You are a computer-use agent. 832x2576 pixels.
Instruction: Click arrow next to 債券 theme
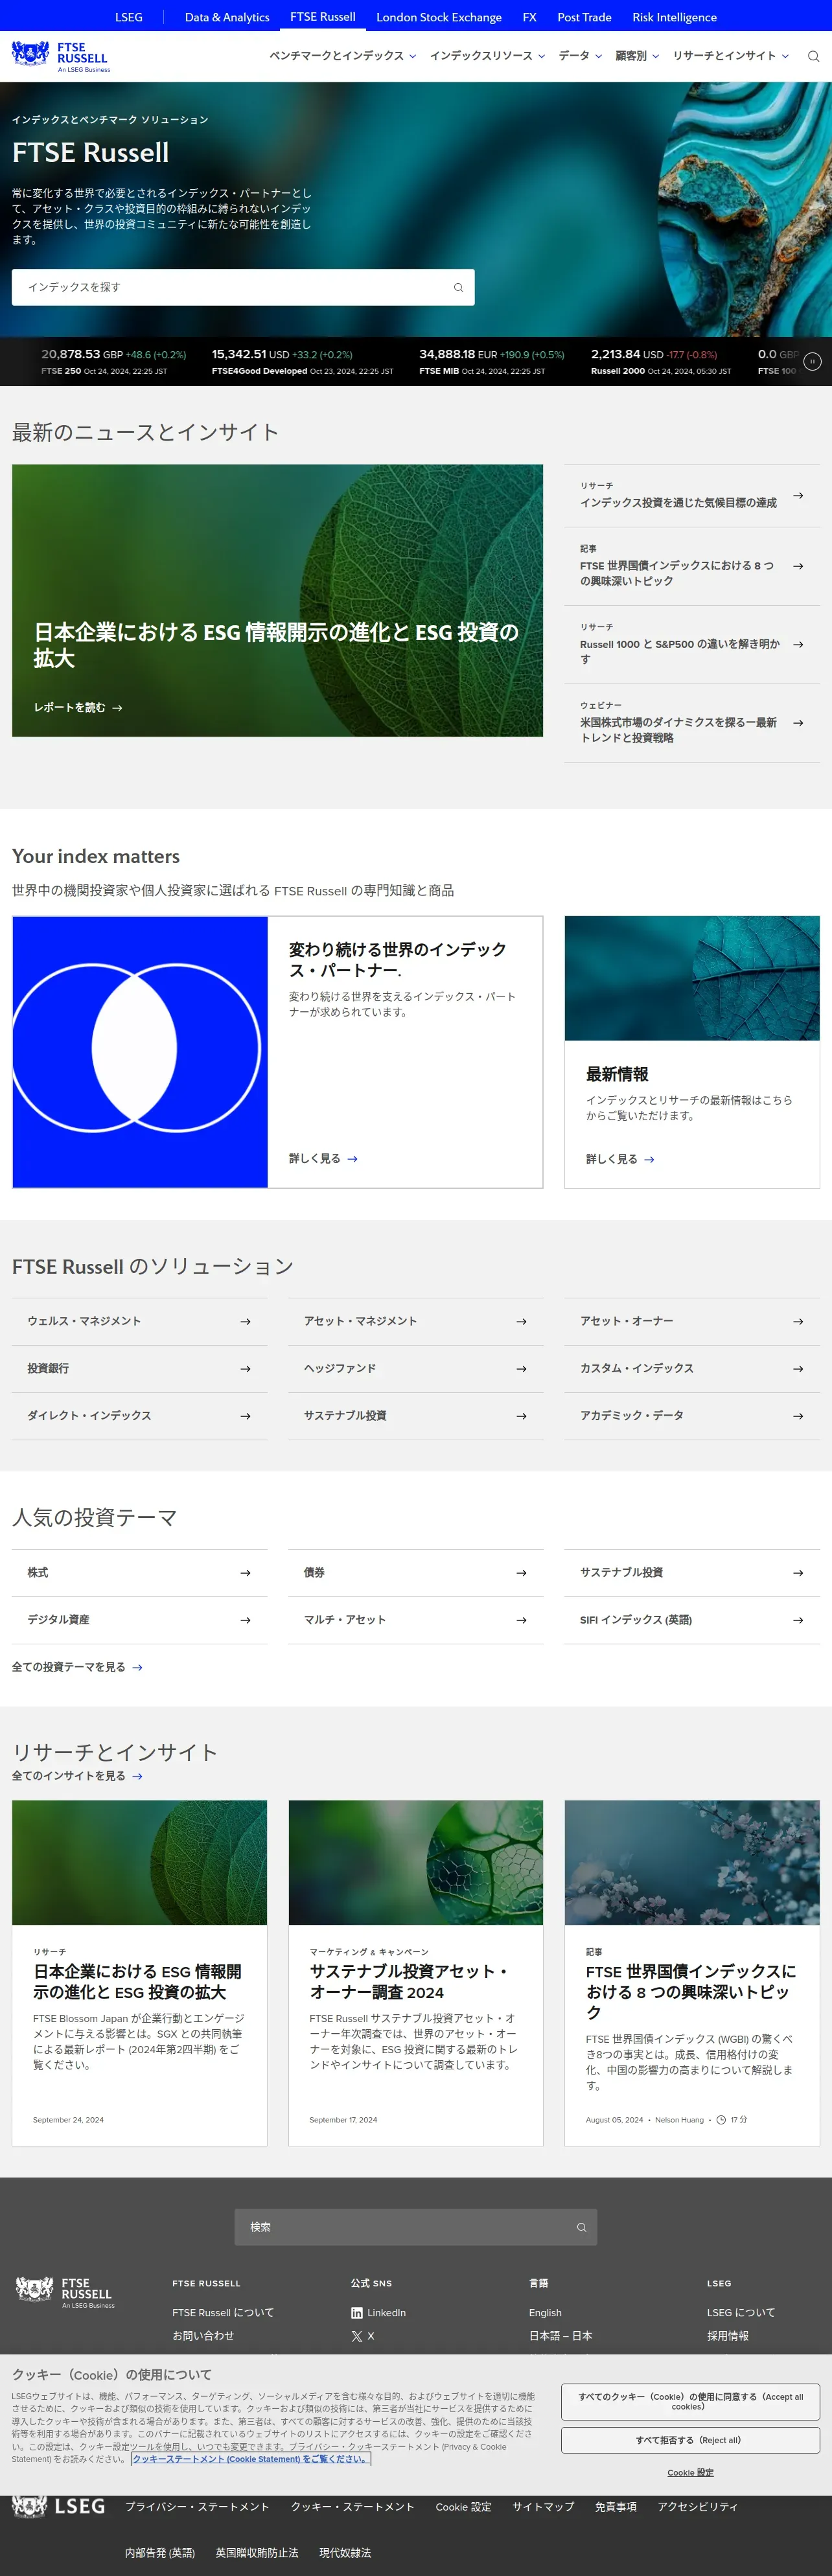[x=521, y=1572]
